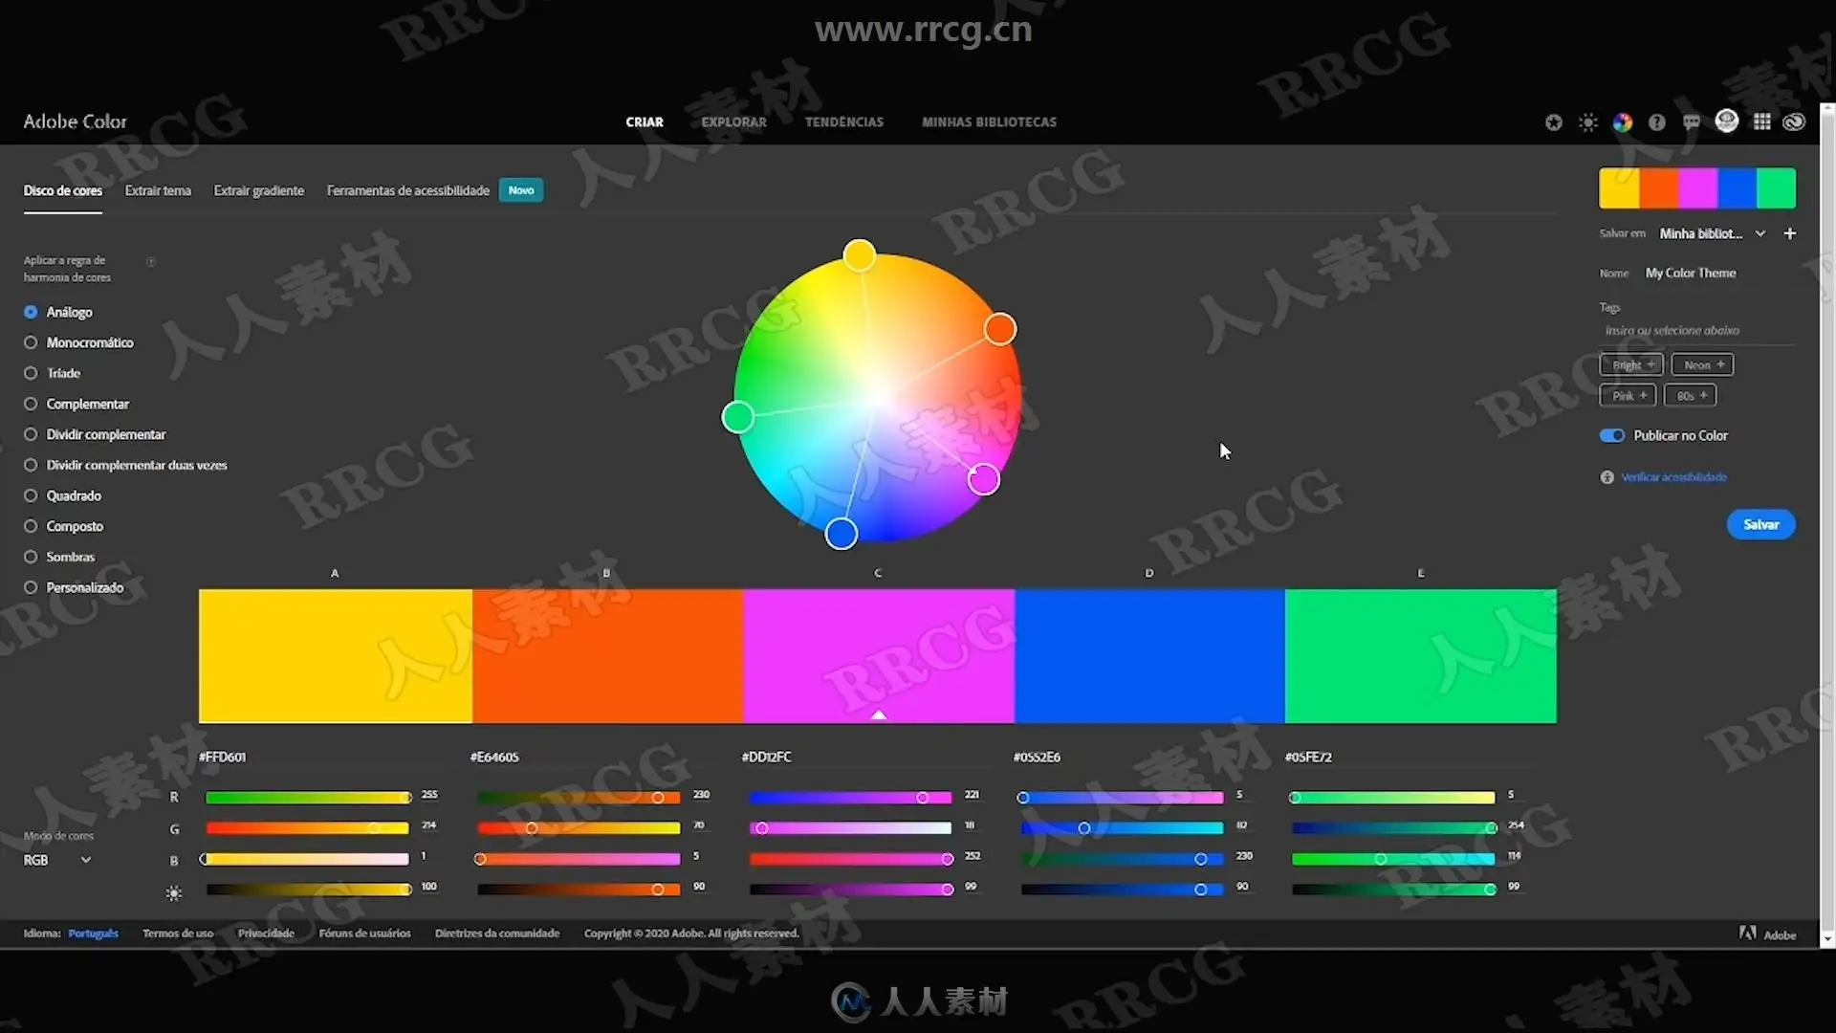1836x1033 pixels.
Task: Open the help question mark icon
Action: (1657, 122)
